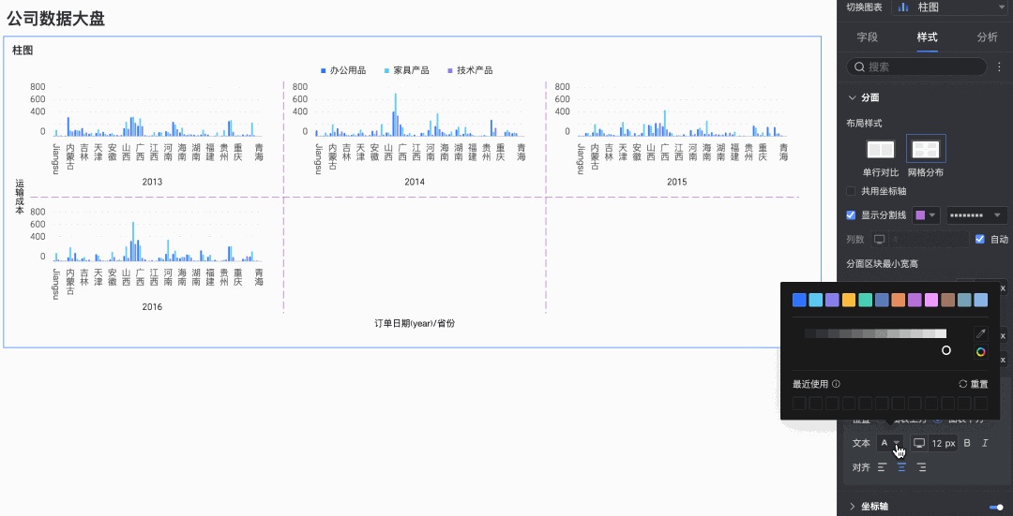The height and width of the screenshot is (516, 1013).
Task: Click the reset icon beside 重置
Action: (962, 384)
